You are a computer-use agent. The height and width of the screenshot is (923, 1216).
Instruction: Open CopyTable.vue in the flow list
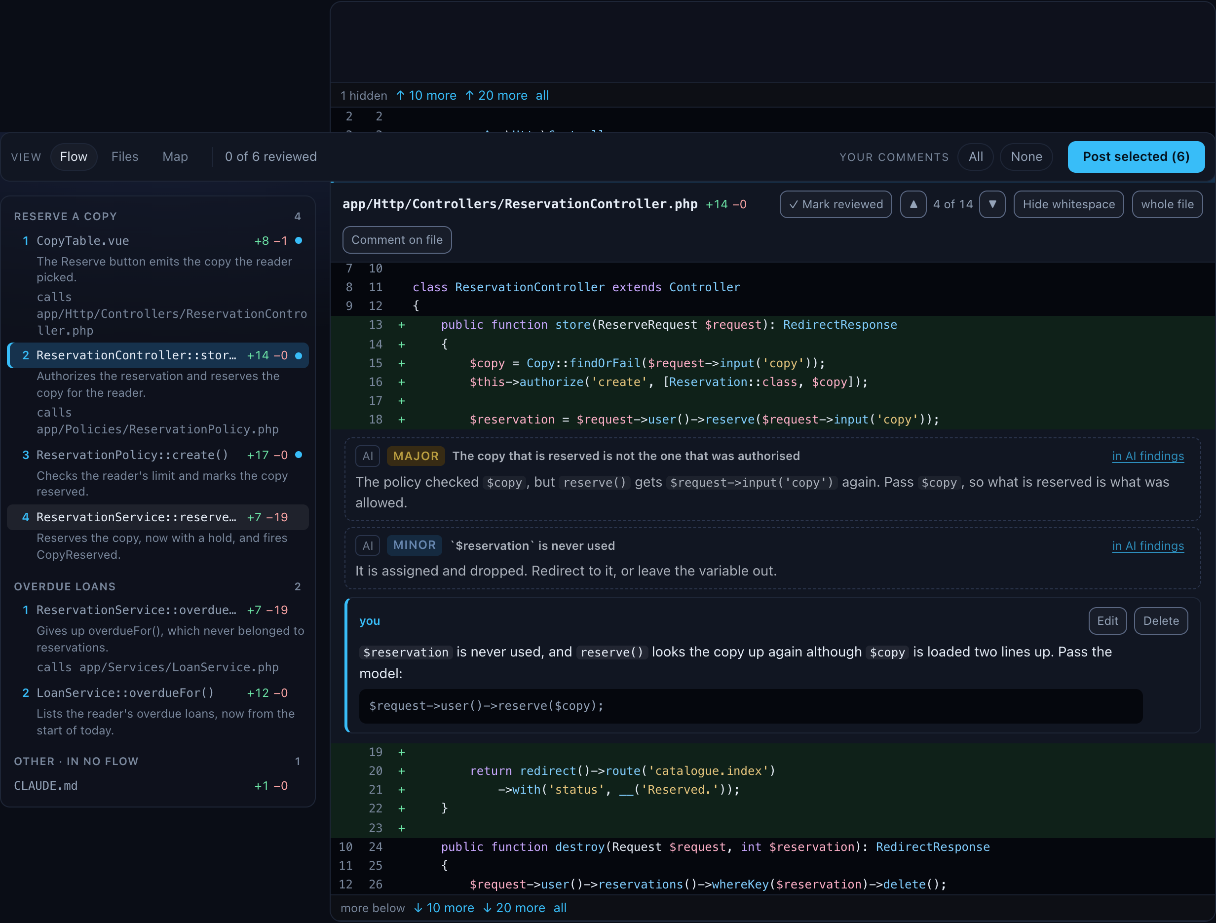[x=158, y=241]
